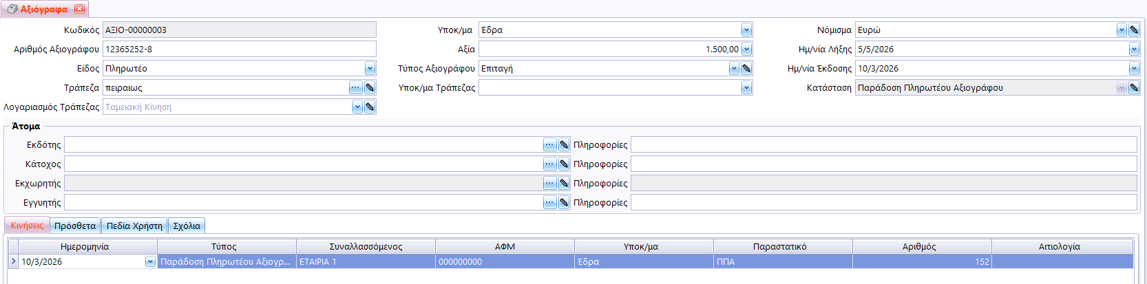Viewport: 1147px width, 284px height.
Task: Click the edit pencil icon next to Τράπεζα
Action: click(370, 88)
